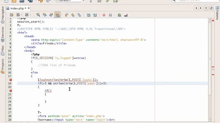Jump to the Last Edit location icon
This screenshot has height=123, width=220.
coord(12,15)
